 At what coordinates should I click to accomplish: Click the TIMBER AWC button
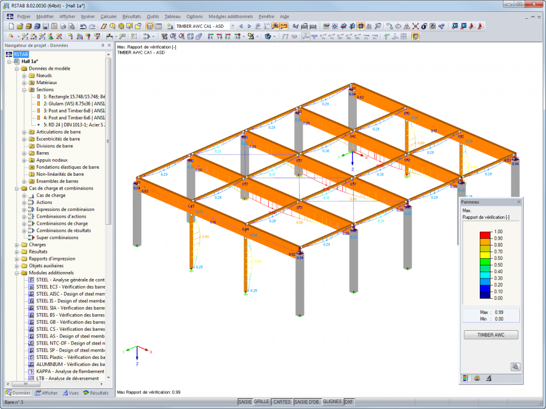pos(490,335)
